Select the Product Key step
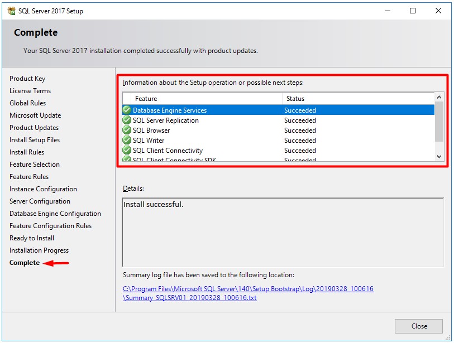The image size is (454, 343). [27, 78]
